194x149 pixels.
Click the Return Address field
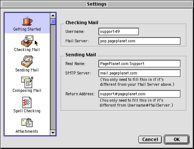coord(140,94)
